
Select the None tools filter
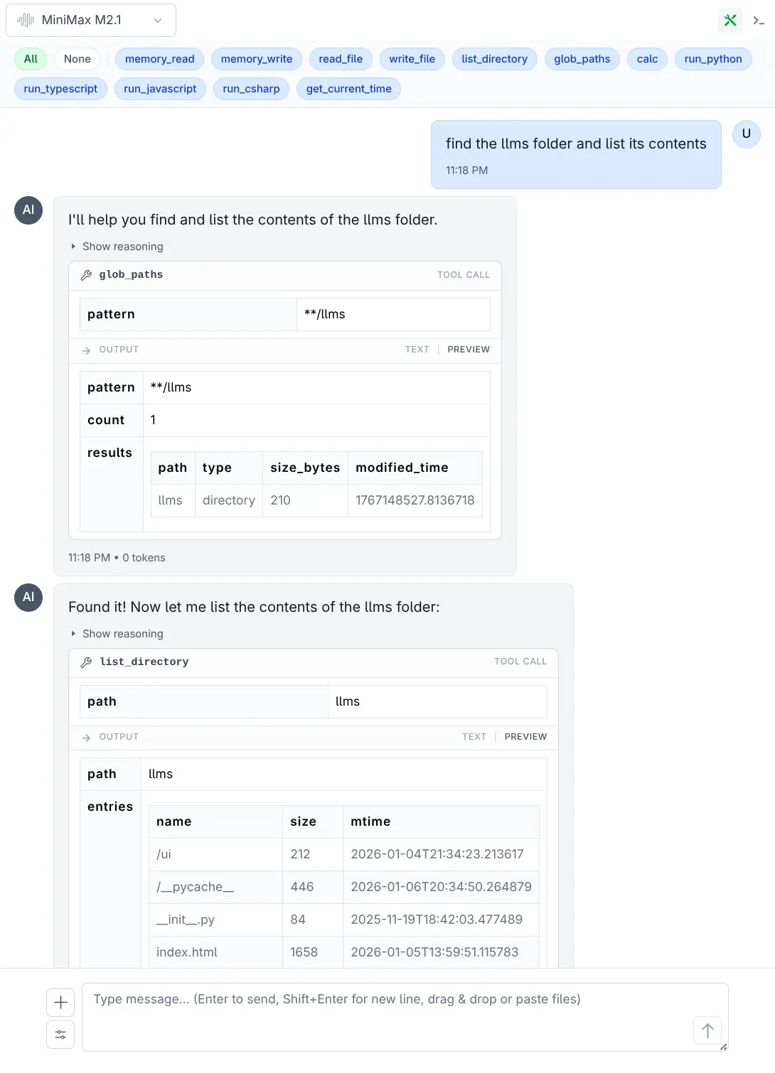coord(77,59)
